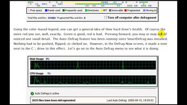This screenshot has height=105, width=187.
Task: Click the 'CPU Usage' heading
Action: [37, 73]
